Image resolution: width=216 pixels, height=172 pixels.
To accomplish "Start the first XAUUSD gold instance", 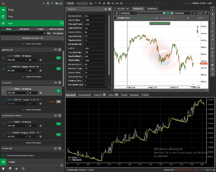I will pyautogui.click(x=58, y=57).
